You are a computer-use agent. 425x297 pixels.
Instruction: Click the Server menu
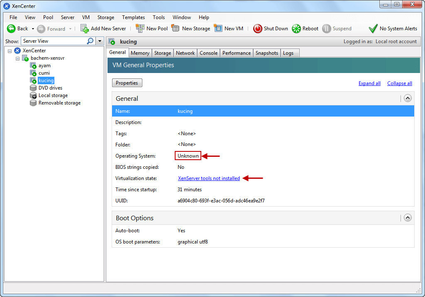pyautogui.click(x=68, y=17)
